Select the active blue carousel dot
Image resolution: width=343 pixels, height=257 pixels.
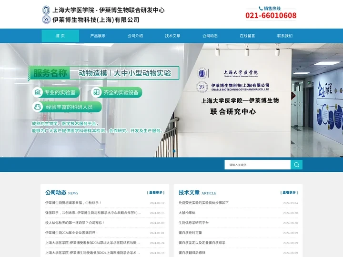[x=174, y=151]
